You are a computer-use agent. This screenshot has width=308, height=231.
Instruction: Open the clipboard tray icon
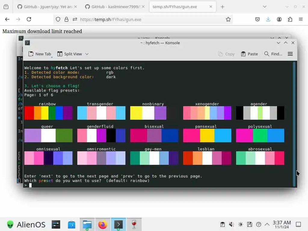(222, 224)
